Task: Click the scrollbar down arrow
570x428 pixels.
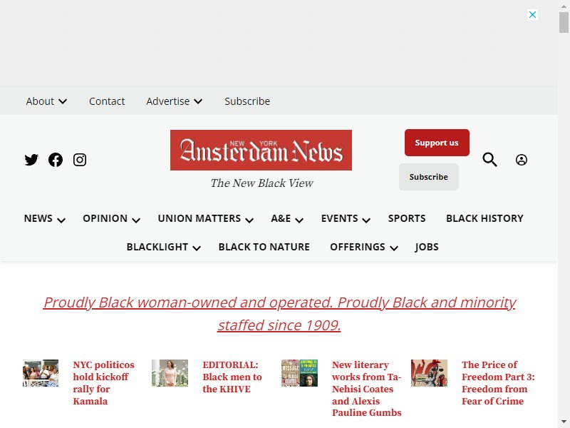Action: click(564, 422)
